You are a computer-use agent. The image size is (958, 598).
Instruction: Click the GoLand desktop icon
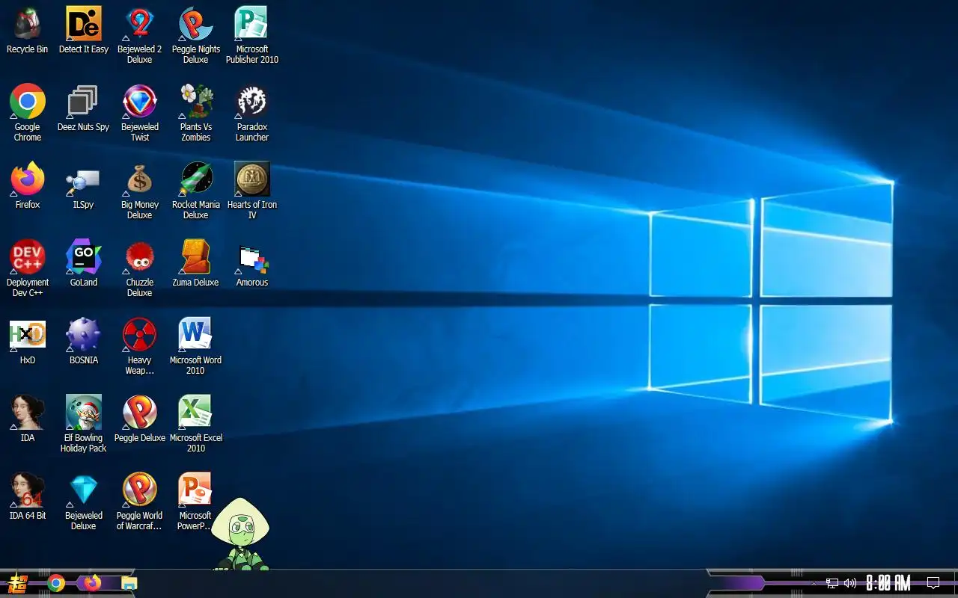(84, 263)
